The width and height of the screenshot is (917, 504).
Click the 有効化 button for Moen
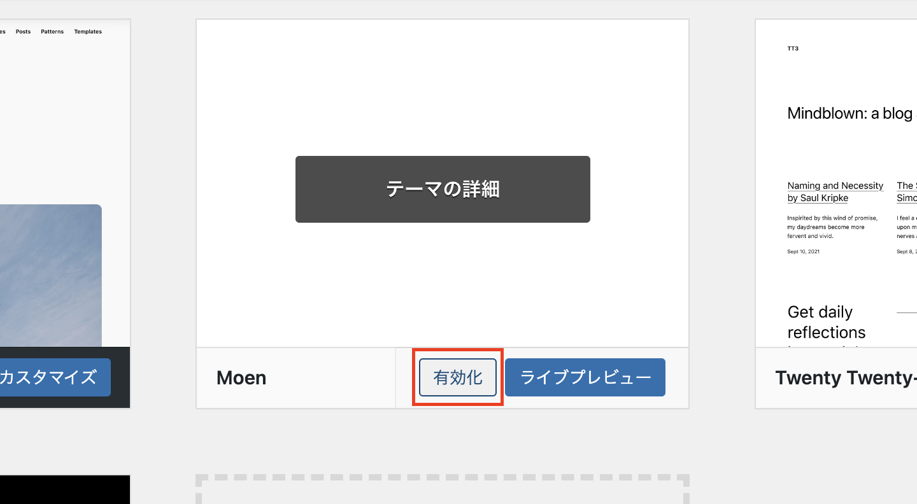[x=457, y=377]
